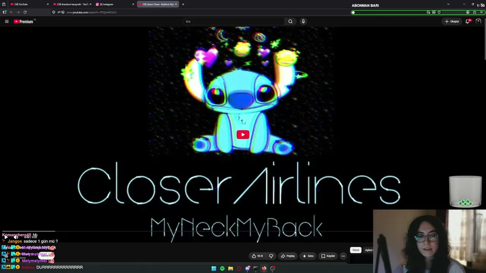Open the sidebar panel icon by the back arrow

5,12
